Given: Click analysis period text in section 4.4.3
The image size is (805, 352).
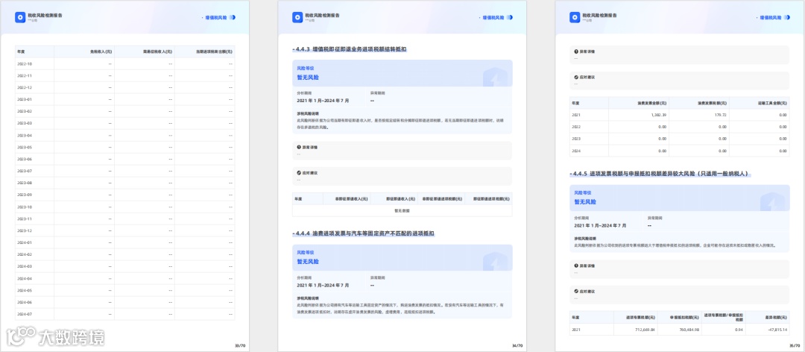Looking at the screenshot, I should pyautogui.click(x=323, y=101).
